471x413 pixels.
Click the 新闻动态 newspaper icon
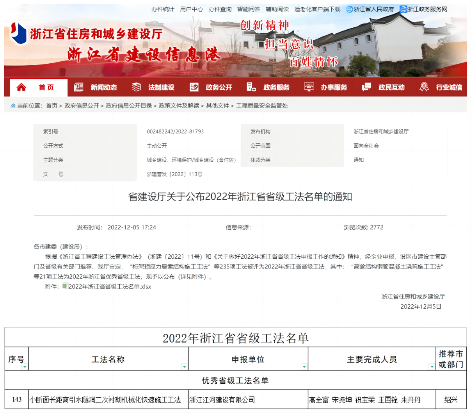79,87
